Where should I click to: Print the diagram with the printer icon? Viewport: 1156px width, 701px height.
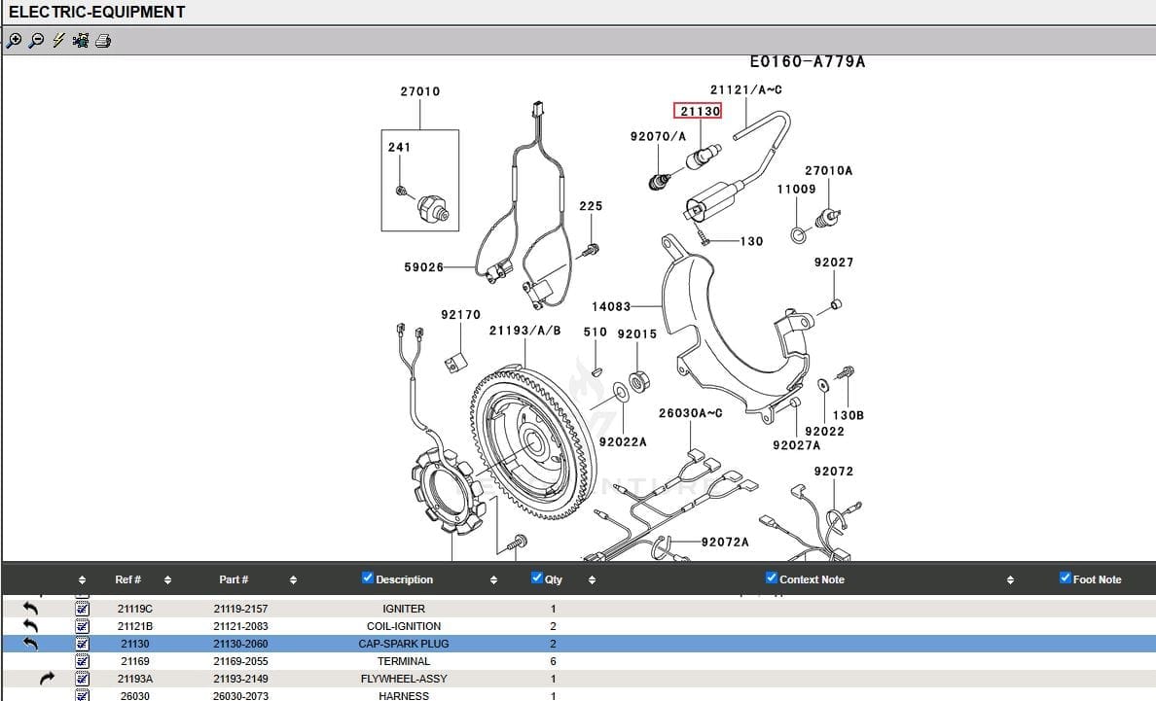click(103, 41)
